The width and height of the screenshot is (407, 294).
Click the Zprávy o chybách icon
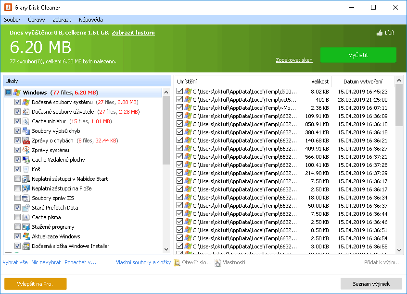(26, 141)
